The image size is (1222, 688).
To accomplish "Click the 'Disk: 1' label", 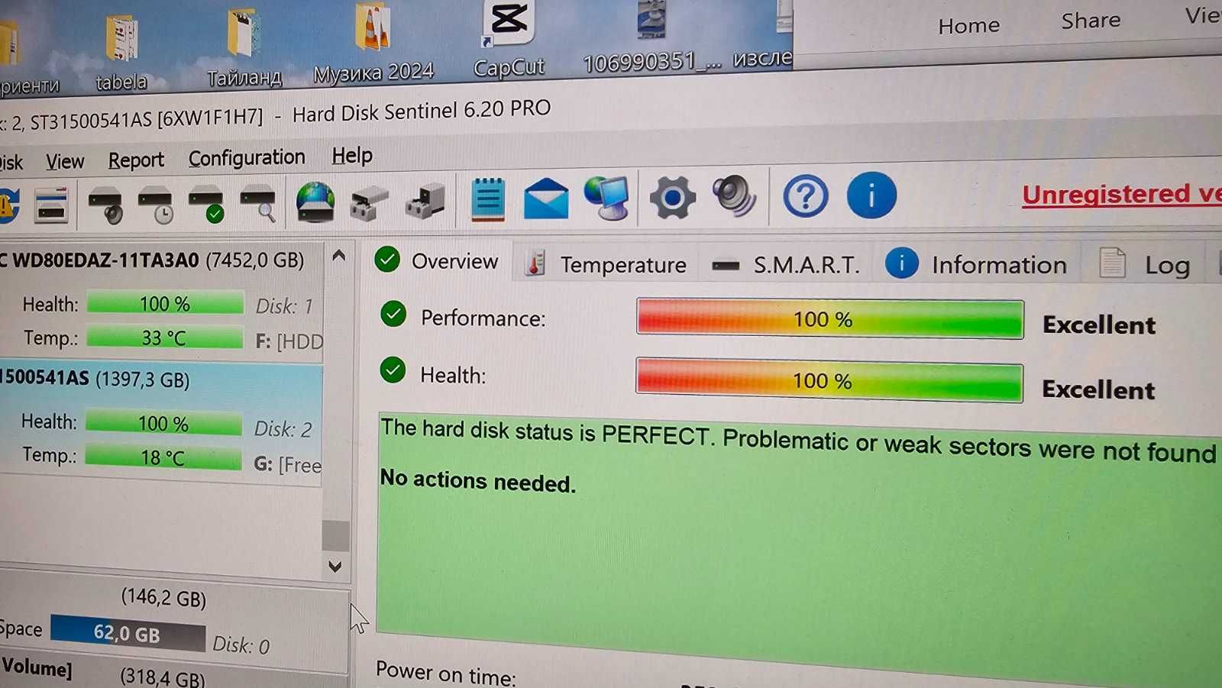I will [284, 306].
